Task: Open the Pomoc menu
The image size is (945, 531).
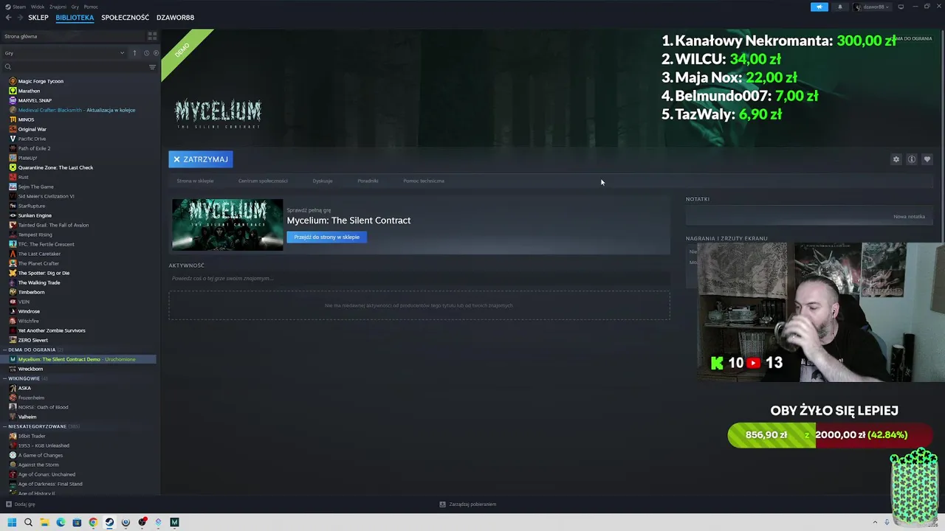Action: coord(91,7)
